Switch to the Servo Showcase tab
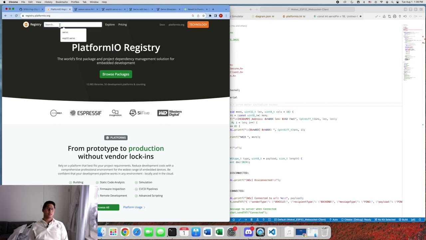Viewport: 426px width, 240px height. pyautogui.click(x=168, y=9)
